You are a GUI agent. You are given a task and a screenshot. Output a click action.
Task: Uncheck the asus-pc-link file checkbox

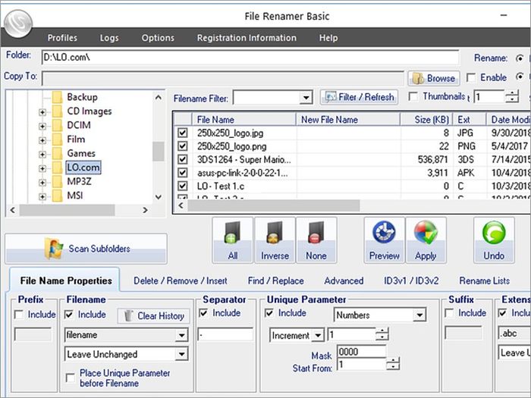(183, 173)
